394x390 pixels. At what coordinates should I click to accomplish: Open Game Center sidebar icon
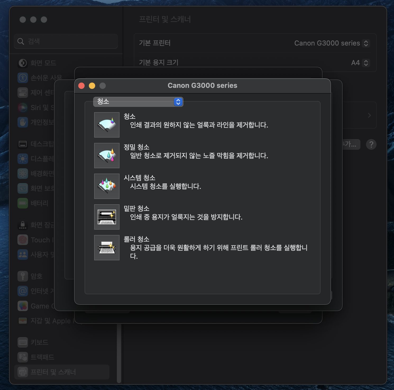[x=23, y=306]
